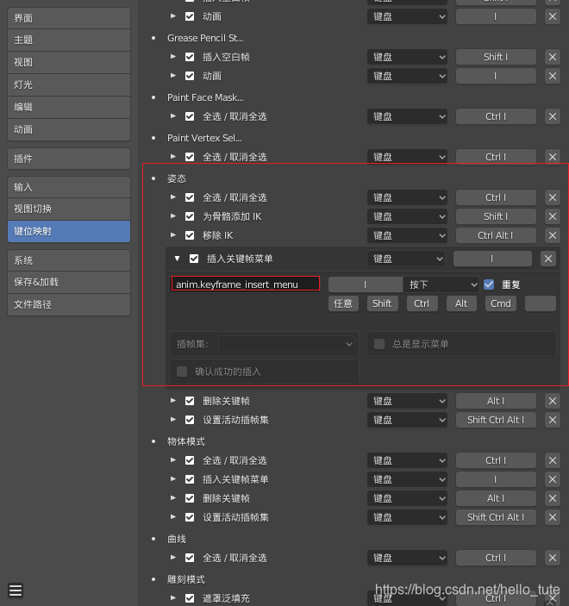
Task: Open the 按下 event value dropdown
Action: (x=441, y=284)
